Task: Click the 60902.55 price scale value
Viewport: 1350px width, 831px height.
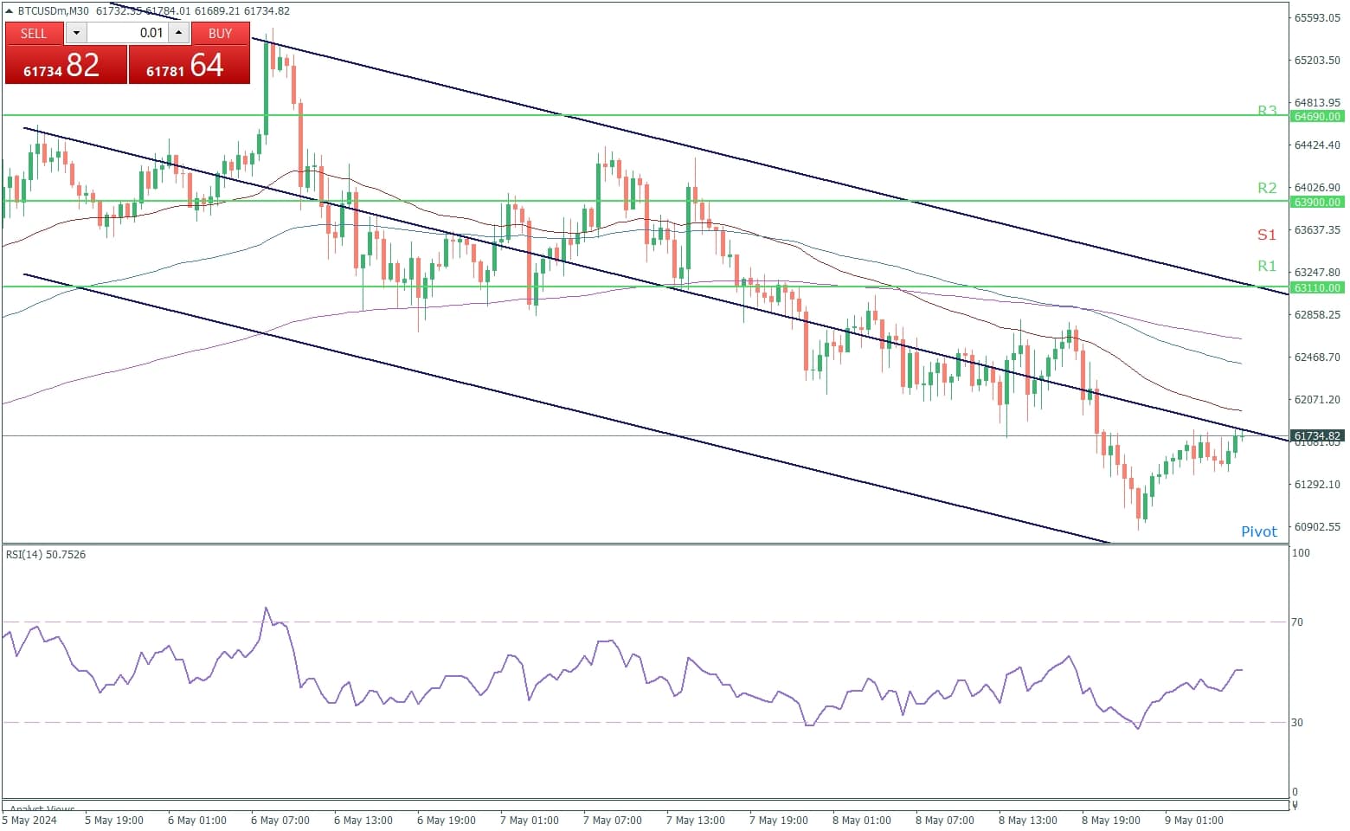Action: pyautogui.click(x=1317, y=526)
